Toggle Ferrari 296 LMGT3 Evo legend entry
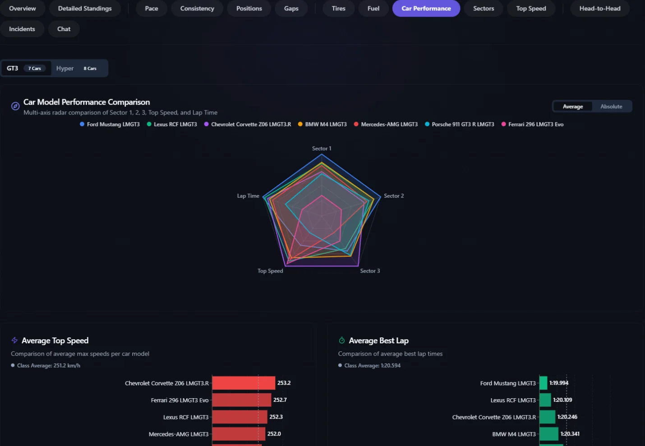The height and width of the screenshot is (446, 645). pyautogui.click(x=533, y=124)
